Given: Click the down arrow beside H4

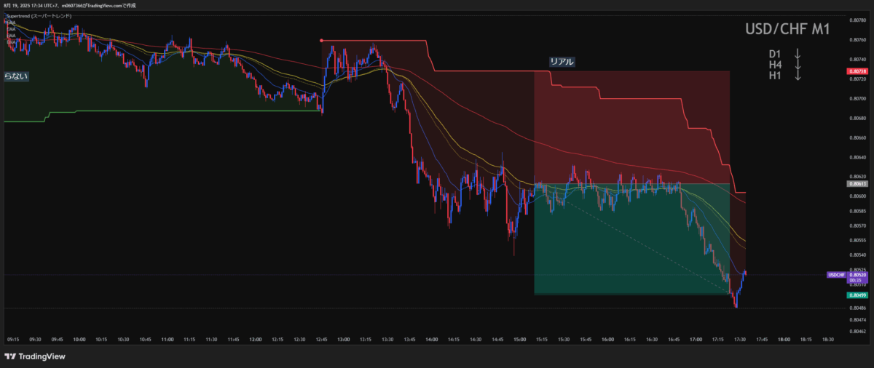Looking at the screenshot, I should click(x=798, y=65).
